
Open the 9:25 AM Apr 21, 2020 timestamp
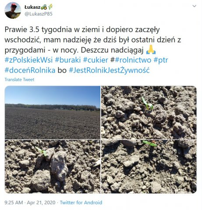tap(30, 203)
